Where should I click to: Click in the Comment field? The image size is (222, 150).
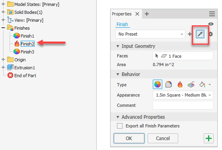coord(183,105)
